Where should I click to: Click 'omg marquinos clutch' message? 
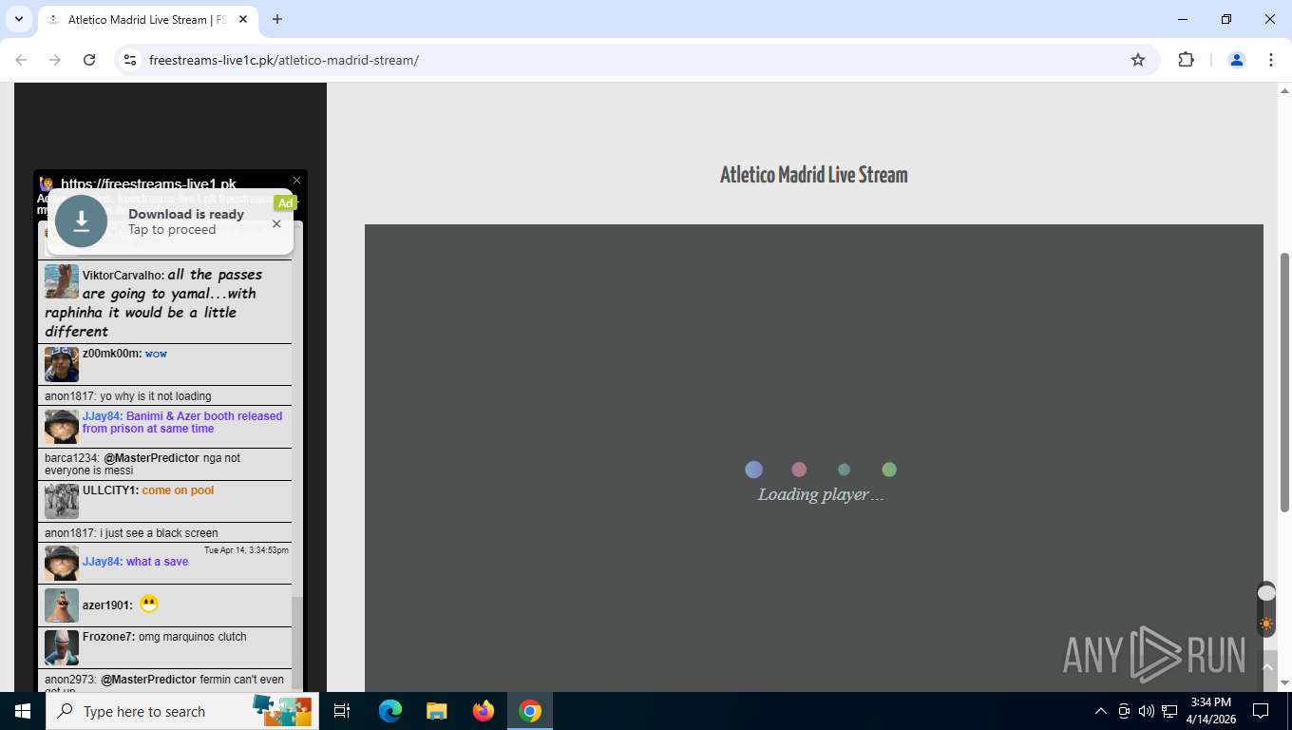click(192, 637)
